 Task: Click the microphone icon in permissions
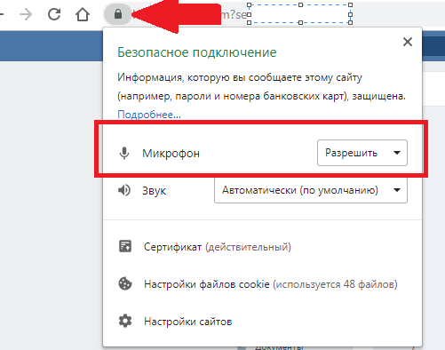click(124, 153)
